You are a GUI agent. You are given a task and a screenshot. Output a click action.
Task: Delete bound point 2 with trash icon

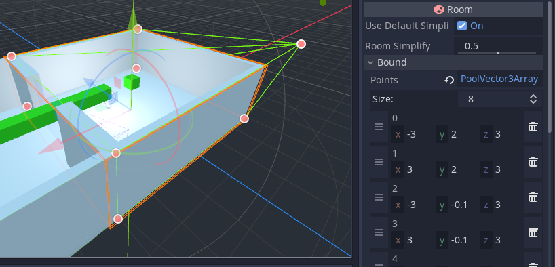(533, 197)
